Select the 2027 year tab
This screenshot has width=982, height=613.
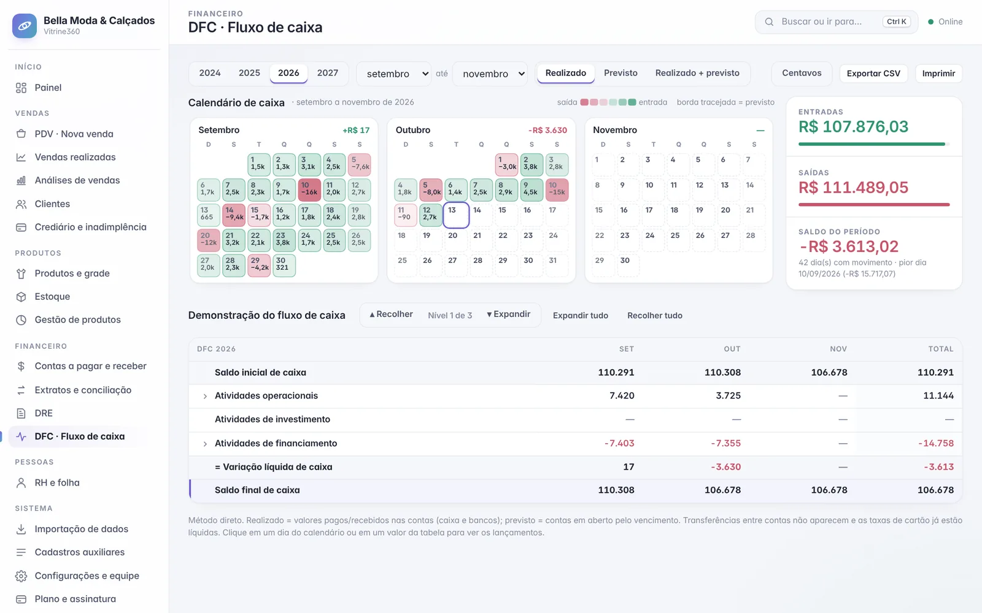[328, 73]
